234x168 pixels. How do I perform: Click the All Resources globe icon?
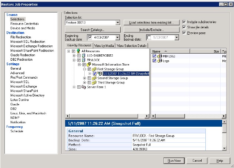point(78,51)
